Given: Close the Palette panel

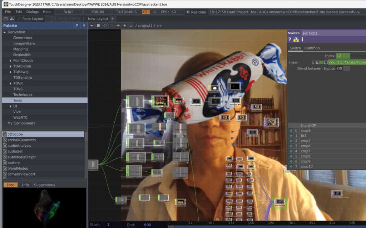Looking at the screenshot, I should [x=84, y=26].
